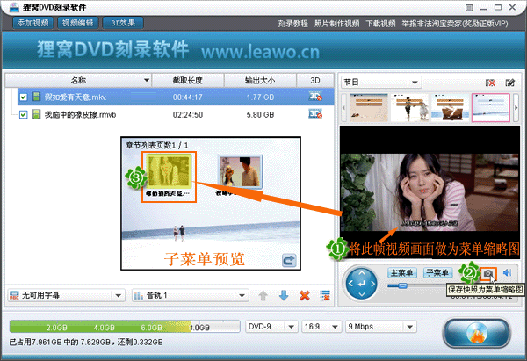Show next menu templates with right arrow
Image resolution: width=527 pixels, height=361 pixels.
[x=516, y=107]
